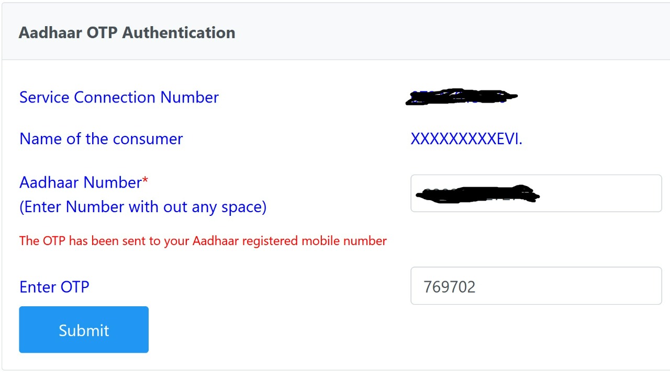Click the blue Submit button
Viewport: 670px width, 381px height.
[84, 330]
